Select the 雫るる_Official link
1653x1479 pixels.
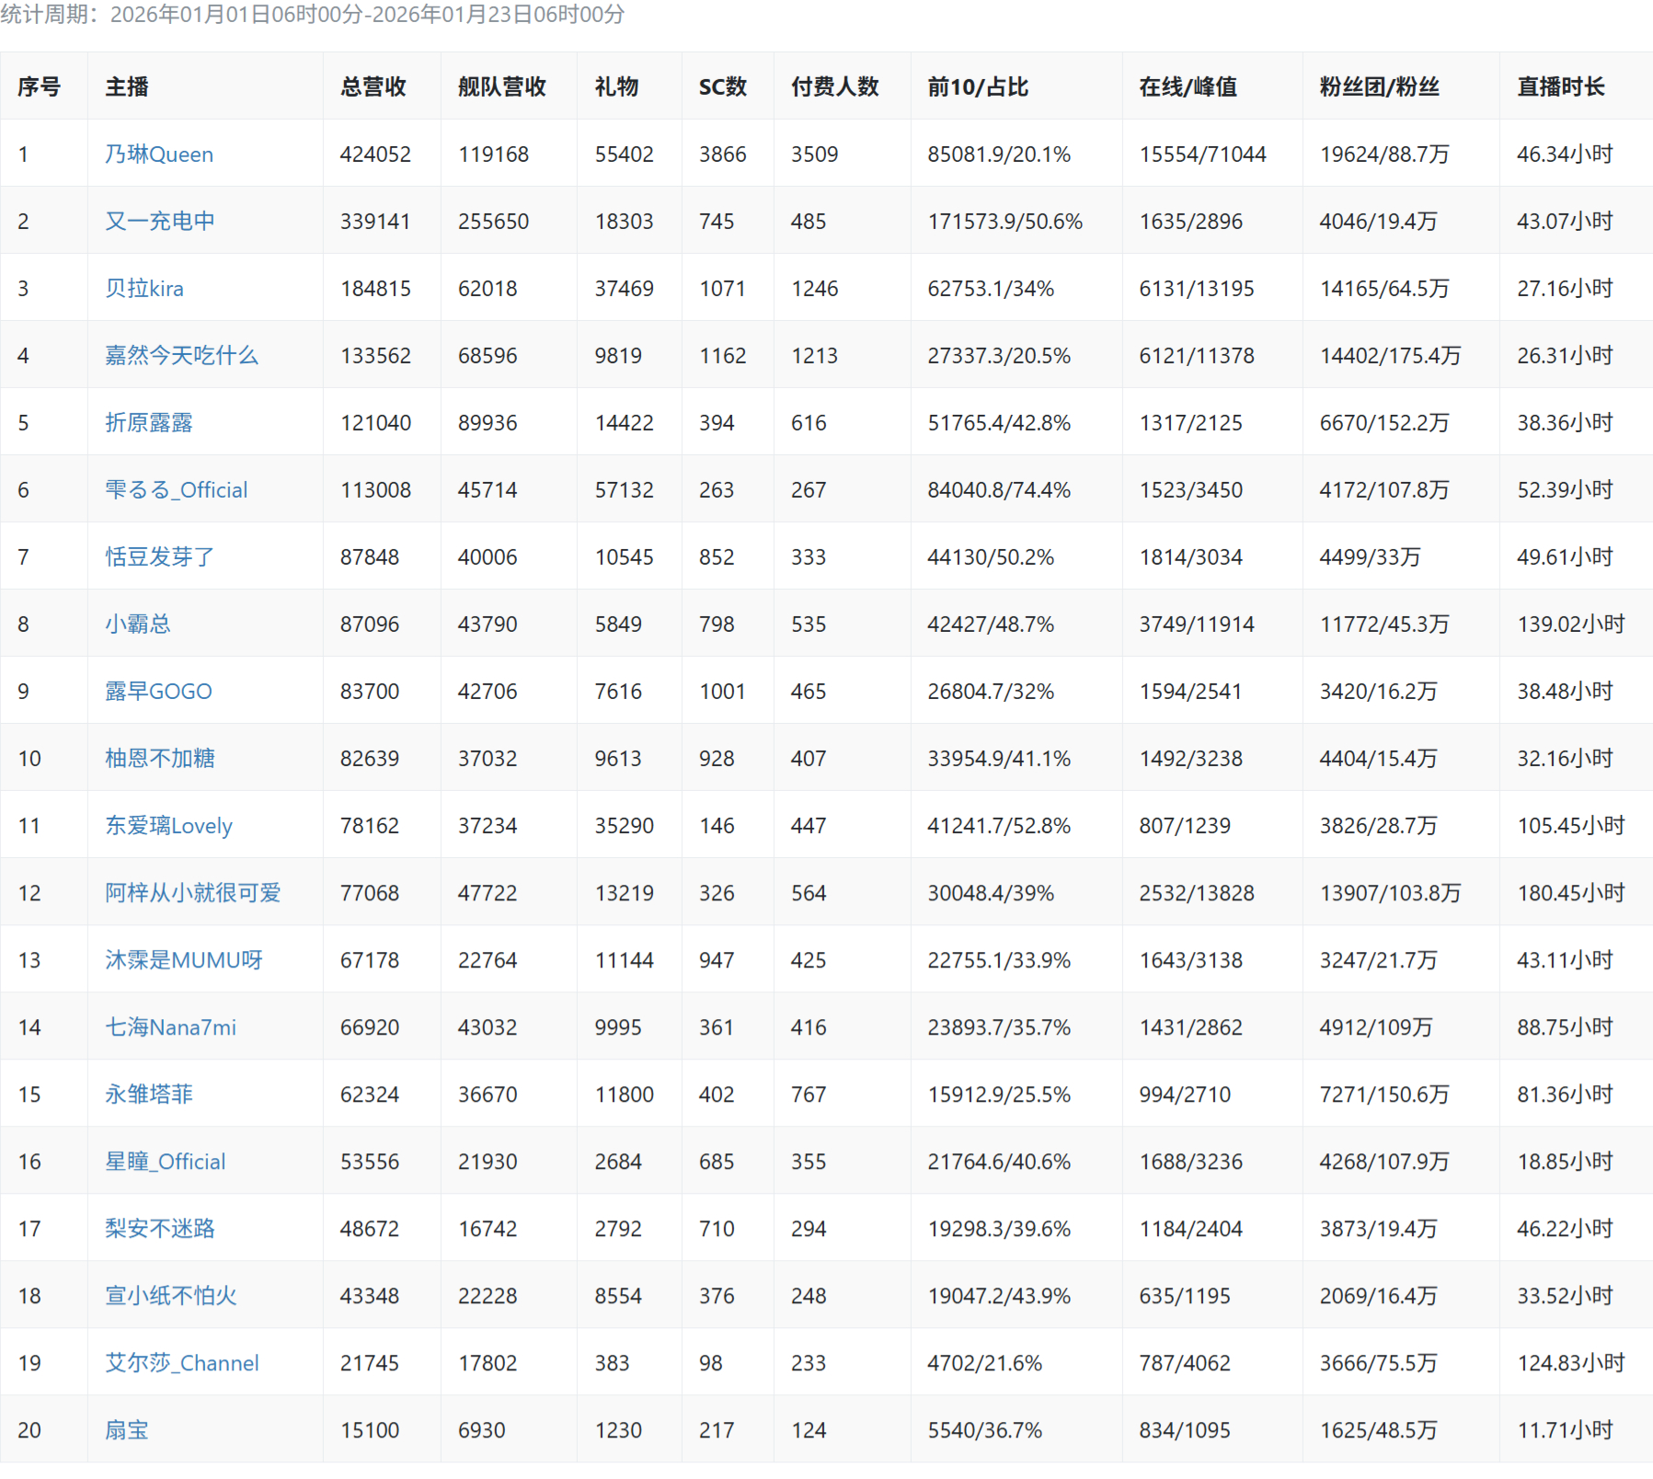(x=176, y=490)
